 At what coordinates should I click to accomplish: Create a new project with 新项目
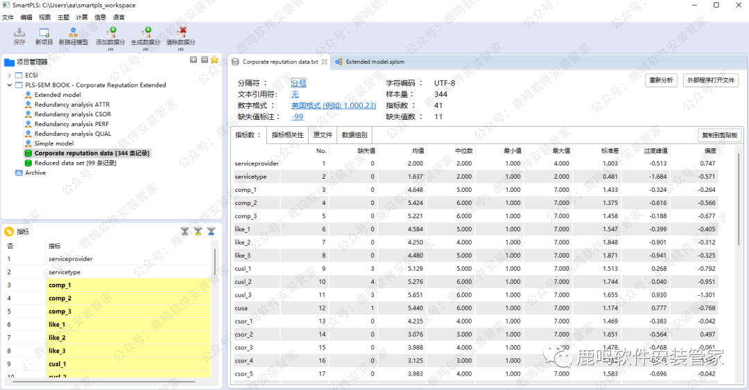(x=44, y=33)
